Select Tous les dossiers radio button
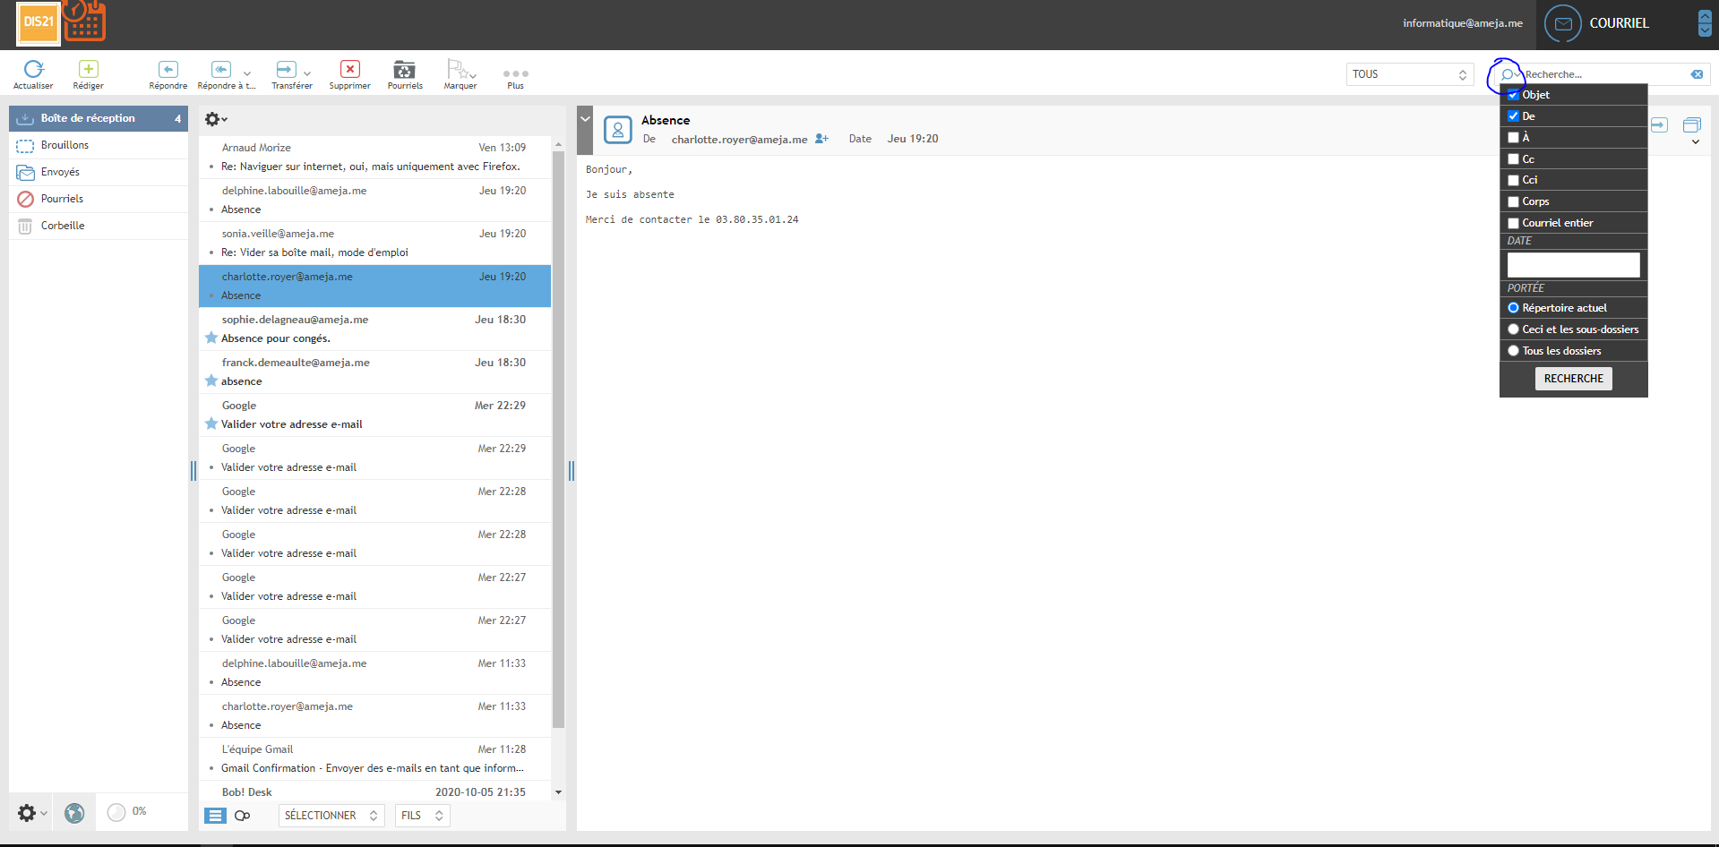Screen dimensions: 1719x847 click(x=1513, y=351)
